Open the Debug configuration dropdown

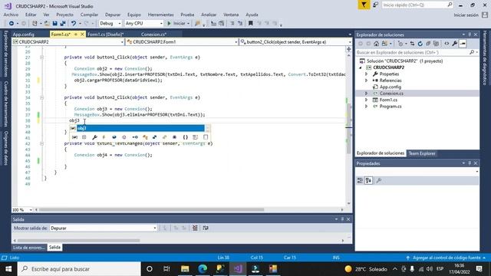point(110,24)
